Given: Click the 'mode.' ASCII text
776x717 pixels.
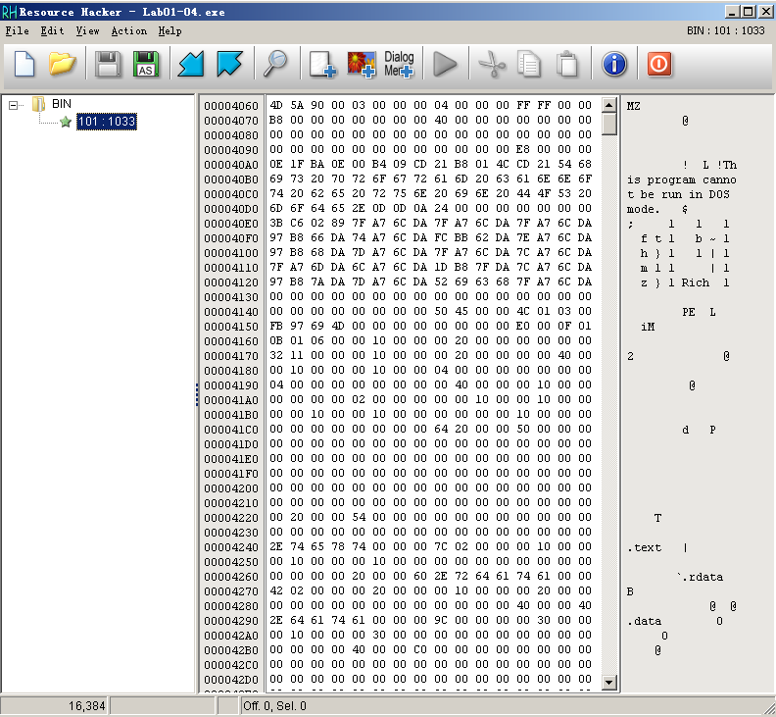Looking at the screenshot, I should point(644,209).
